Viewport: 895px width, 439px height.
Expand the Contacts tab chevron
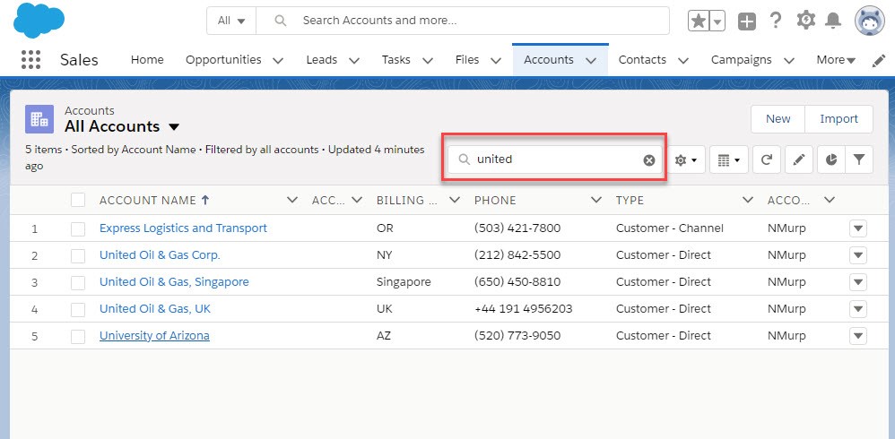[x=682, y=60]
